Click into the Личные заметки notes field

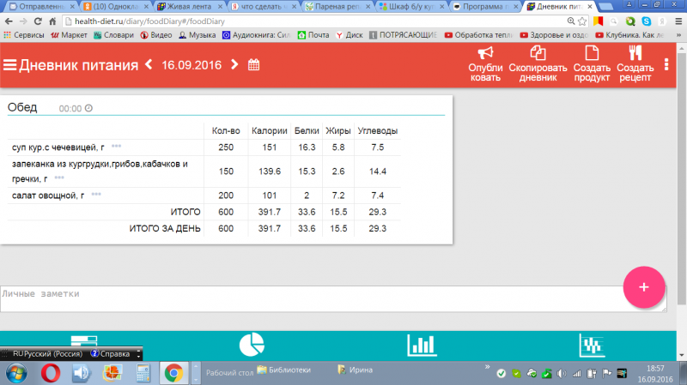pos(309,298)
